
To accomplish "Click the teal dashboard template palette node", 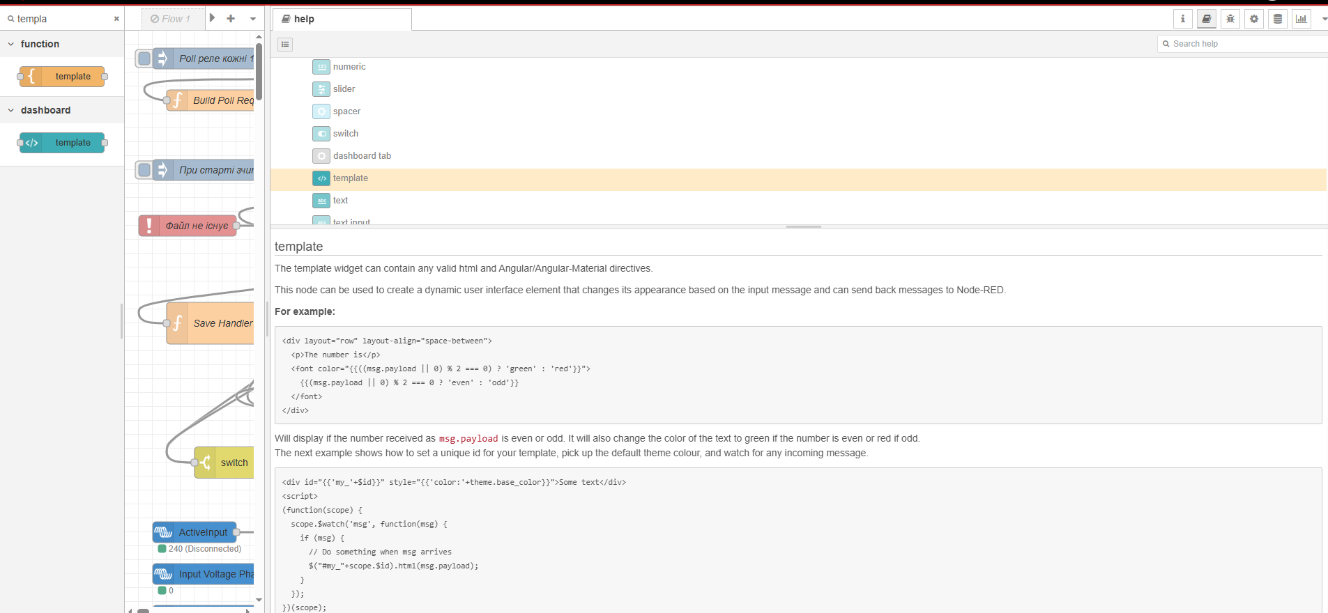I will (63, 143).
